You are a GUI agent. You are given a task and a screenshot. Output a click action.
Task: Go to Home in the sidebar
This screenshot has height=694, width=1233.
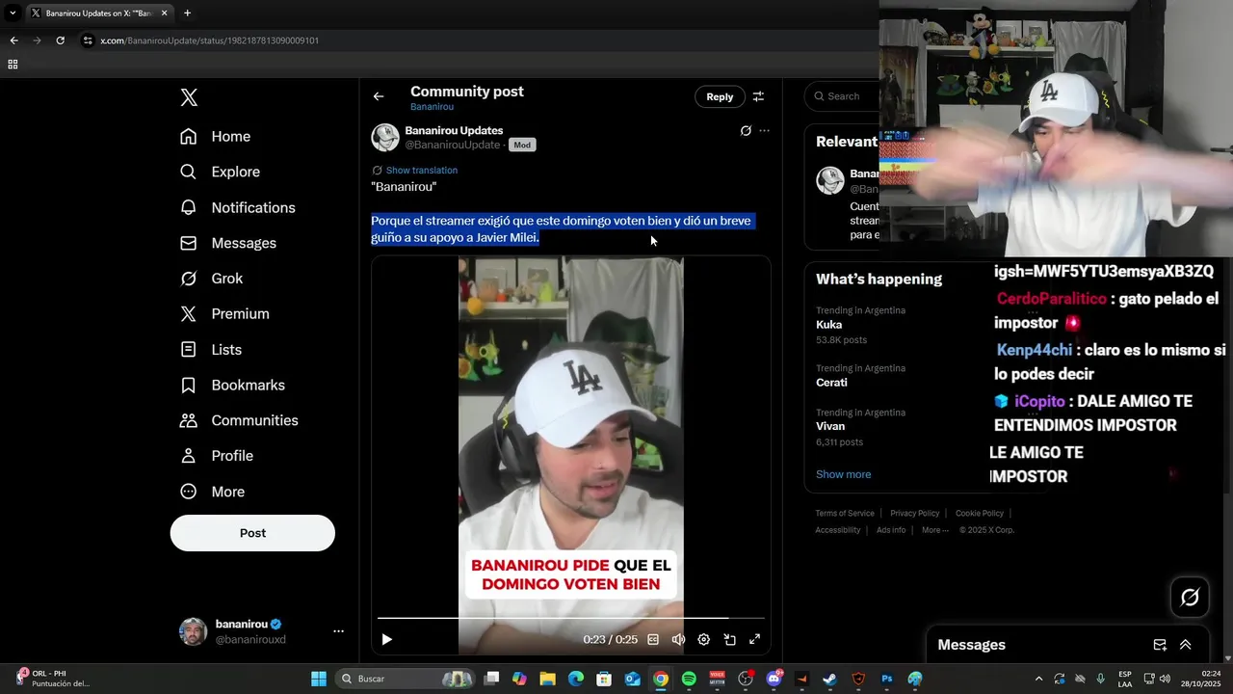pyautogui.click(x=216, y=137)
